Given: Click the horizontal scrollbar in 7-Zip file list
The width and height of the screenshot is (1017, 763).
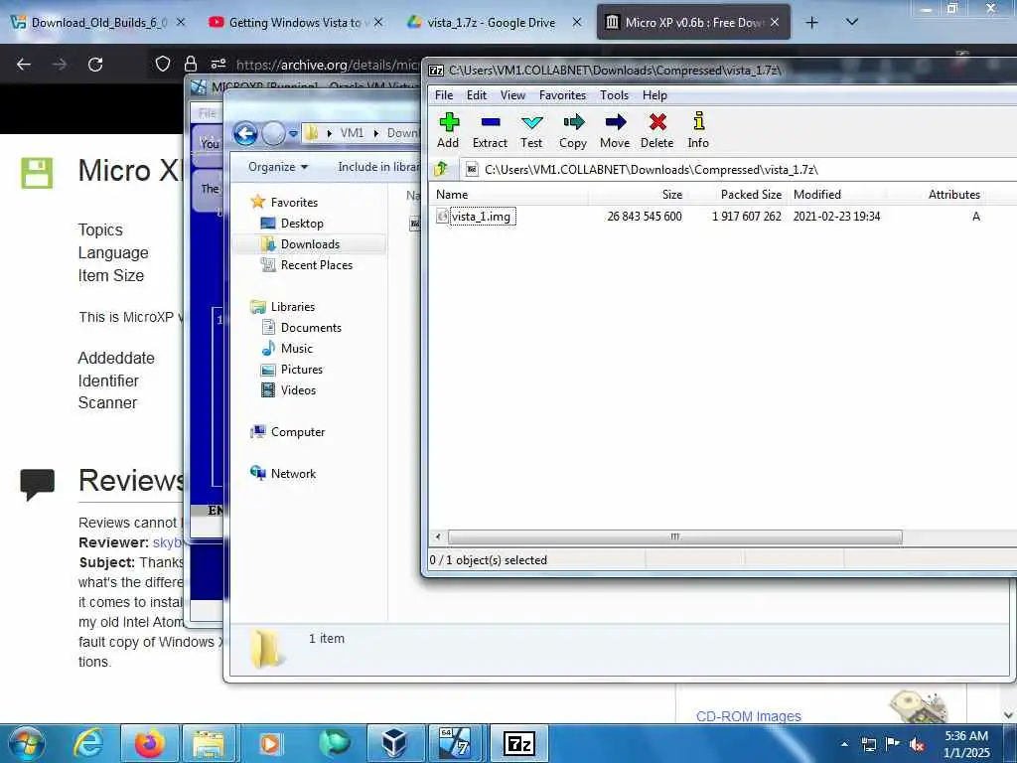Looking at the screenshot, I should click(674, 536).
